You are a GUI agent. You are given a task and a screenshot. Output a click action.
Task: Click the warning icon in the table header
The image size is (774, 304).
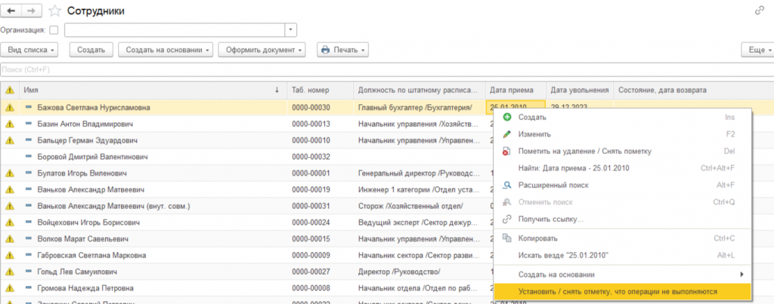tap(10, 91)
